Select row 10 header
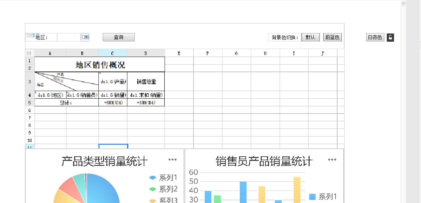 point(30,140)
